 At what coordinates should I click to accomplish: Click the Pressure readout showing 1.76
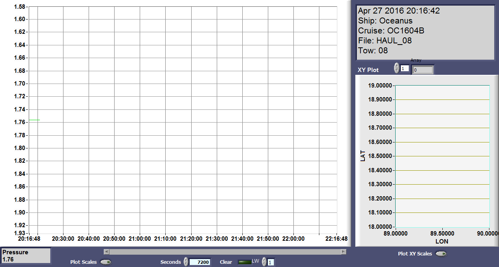click(x=26, y=256)
